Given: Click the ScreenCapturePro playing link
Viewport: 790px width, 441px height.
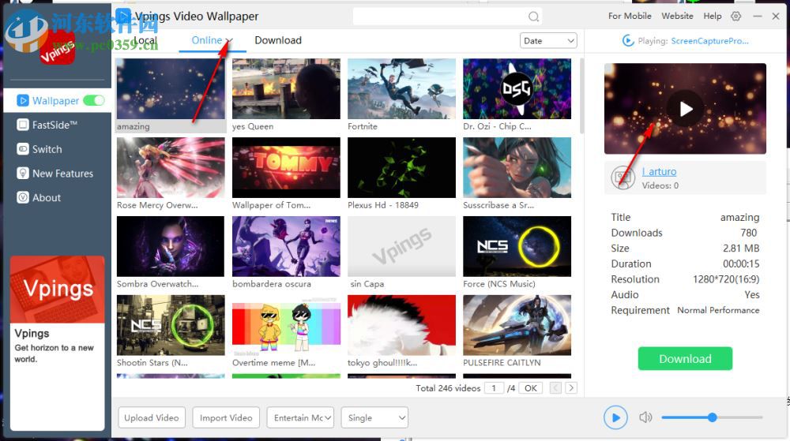Looking at the screenshot, I should (710, 41).
